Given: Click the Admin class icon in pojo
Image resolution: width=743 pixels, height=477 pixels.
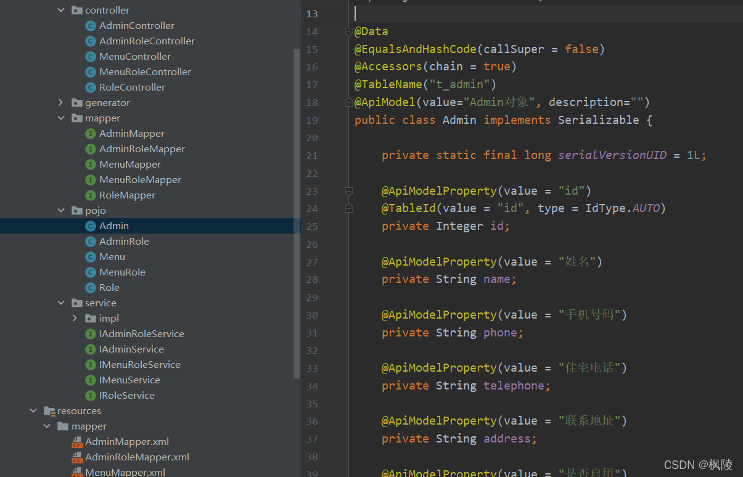Looking at the screenshot, I should tap(91, 226).
